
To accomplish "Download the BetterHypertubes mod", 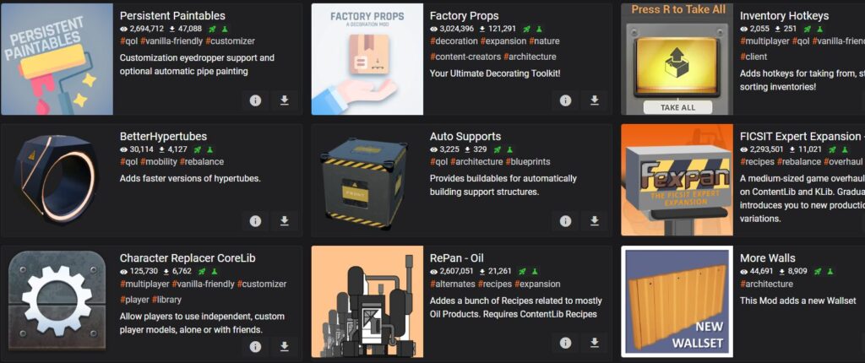I will coord(284,220).
